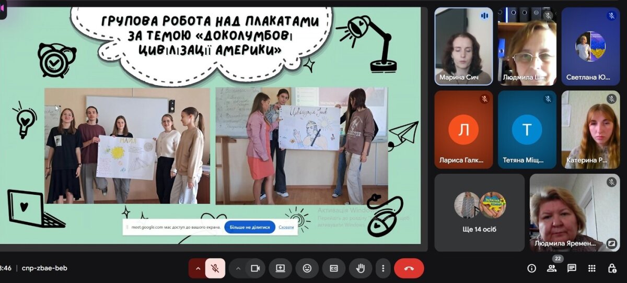
Task: Toggle the camera on or off
Action: tap(255, 268)
